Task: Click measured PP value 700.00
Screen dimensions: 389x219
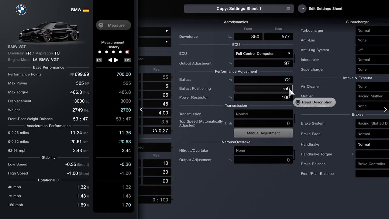Action: click(x=124, y=74)
